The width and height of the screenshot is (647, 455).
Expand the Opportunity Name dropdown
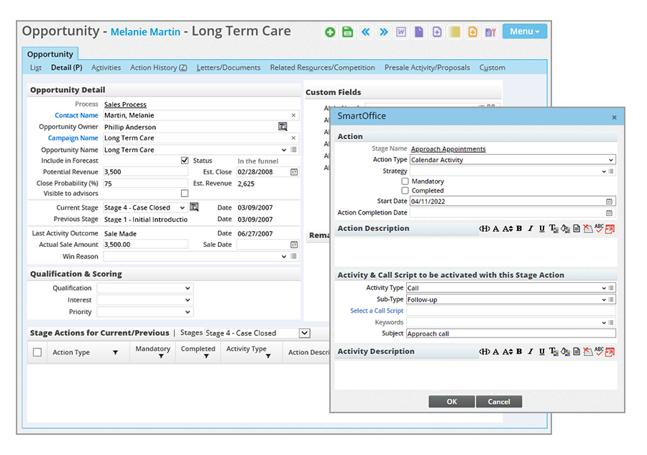pos(284,150)
